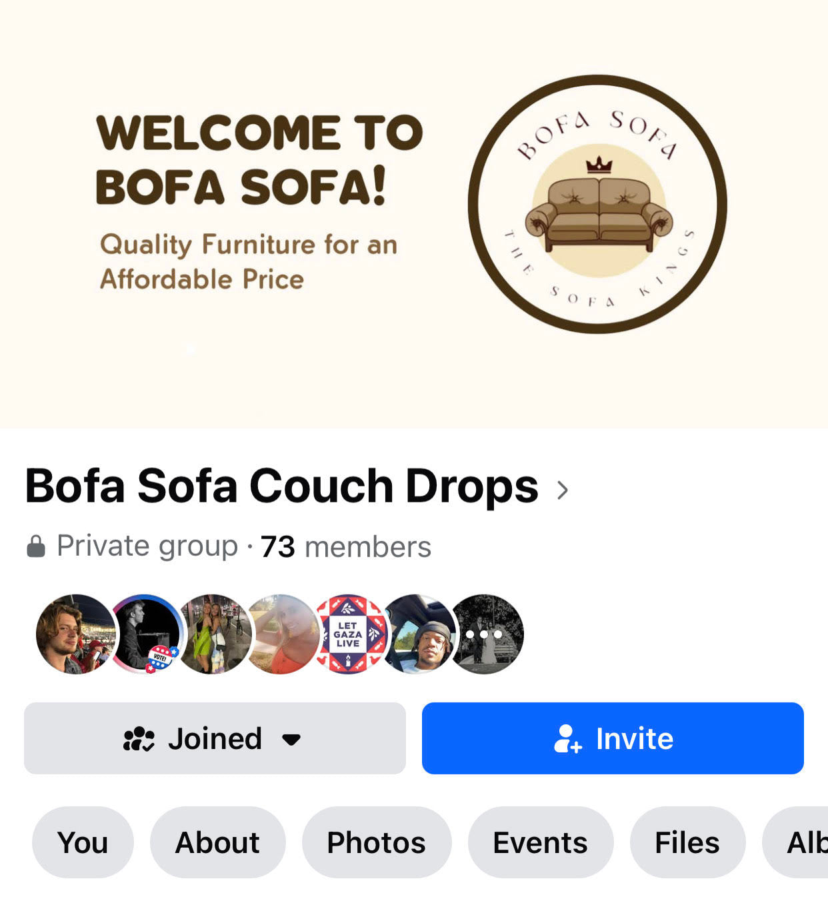Open the Photos tab
Viewport: 828px width, 903px height.
(x=377, y=842)
